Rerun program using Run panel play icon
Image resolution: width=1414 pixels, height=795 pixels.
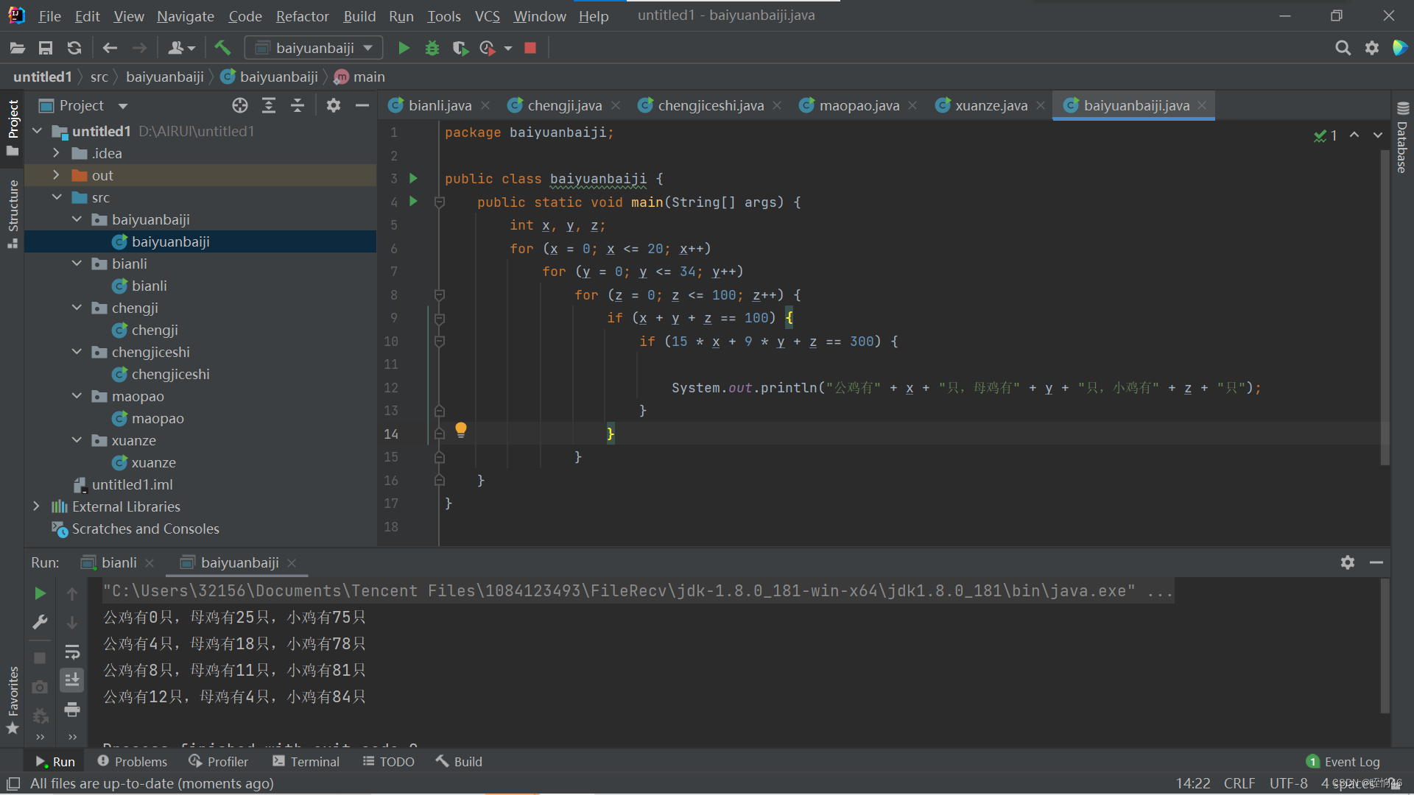[x=40, y=593]
